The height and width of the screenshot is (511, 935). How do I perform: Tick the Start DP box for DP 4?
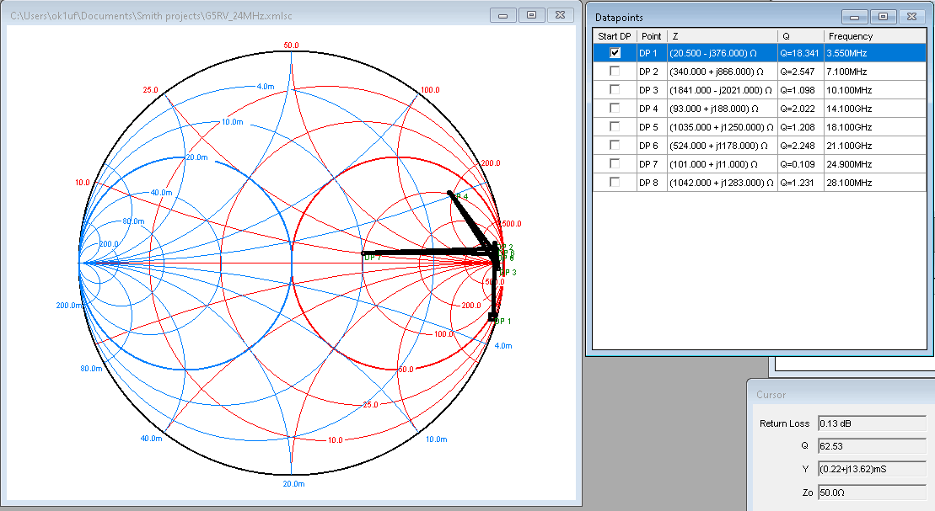click(615, 108)
